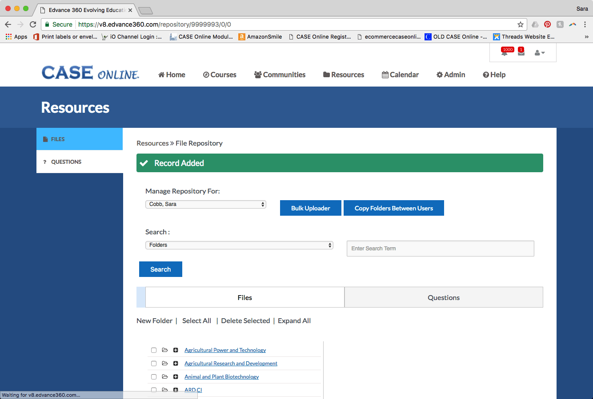Open the user account menu icon
The height and width of the screenshot is (399, 593).
click(x=539, y=53)
